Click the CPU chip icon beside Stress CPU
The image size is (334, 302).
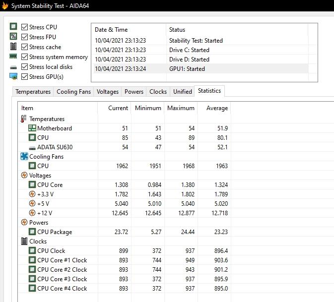click(x=13, y=27)
